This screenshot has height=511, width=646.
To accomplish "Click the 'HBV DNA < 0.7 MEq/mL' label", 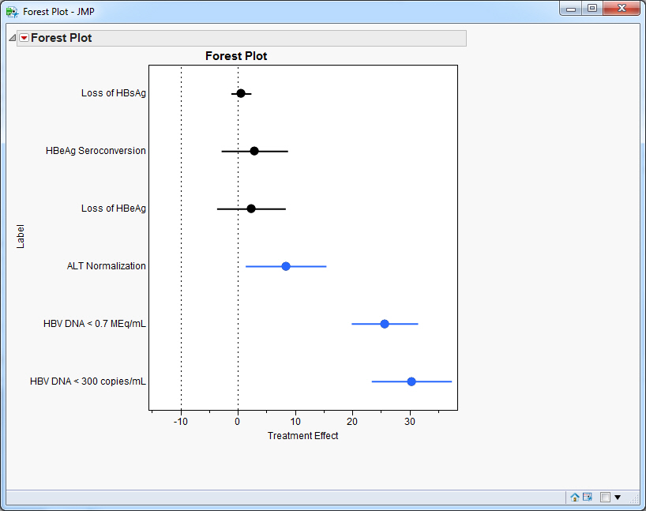I will coord(94,324).
